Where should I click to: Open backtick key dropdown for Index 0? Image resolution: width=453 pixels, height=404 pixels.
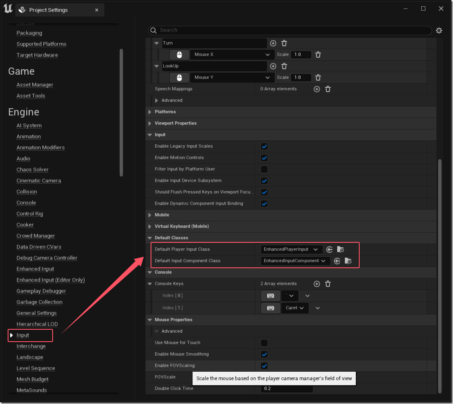pyautogui.click(x=290, y=296)
